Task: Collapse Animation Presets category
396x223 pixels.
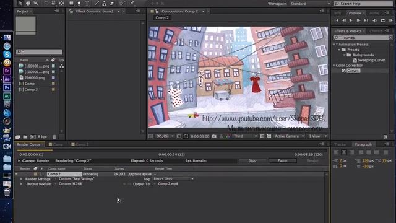Action: click(x=334, y=44)
